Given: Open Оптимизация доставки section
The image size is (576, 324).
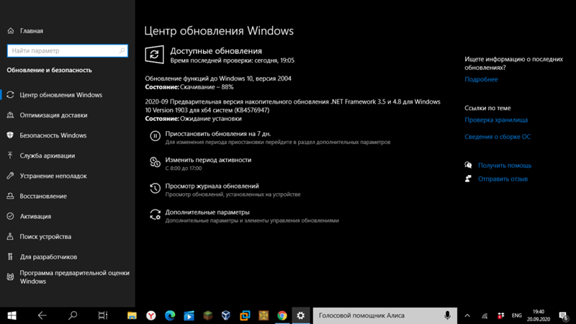Looking at the screenshot, I should (53, 115).
